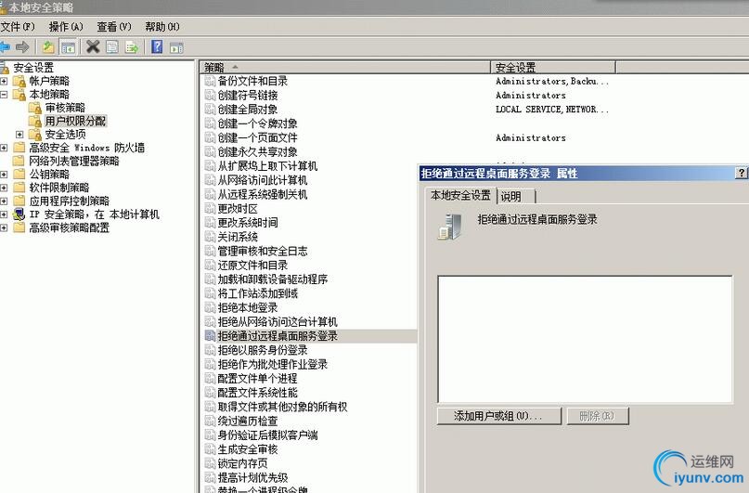Select the 管理审核和安全日志 policy row

point(263,251)
